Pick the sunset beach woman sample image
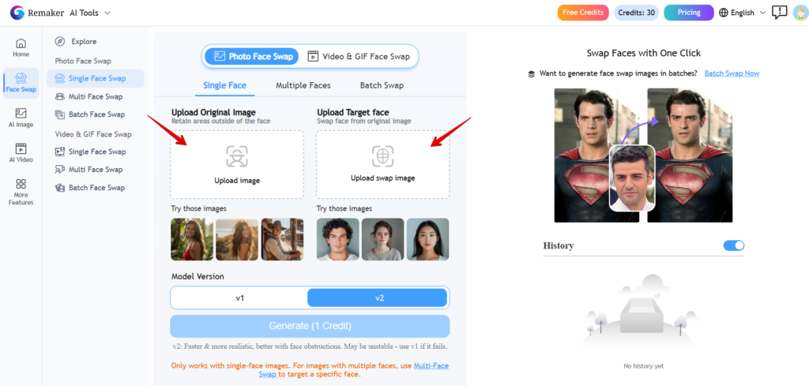The image size is (809, 386). (237, 239)
